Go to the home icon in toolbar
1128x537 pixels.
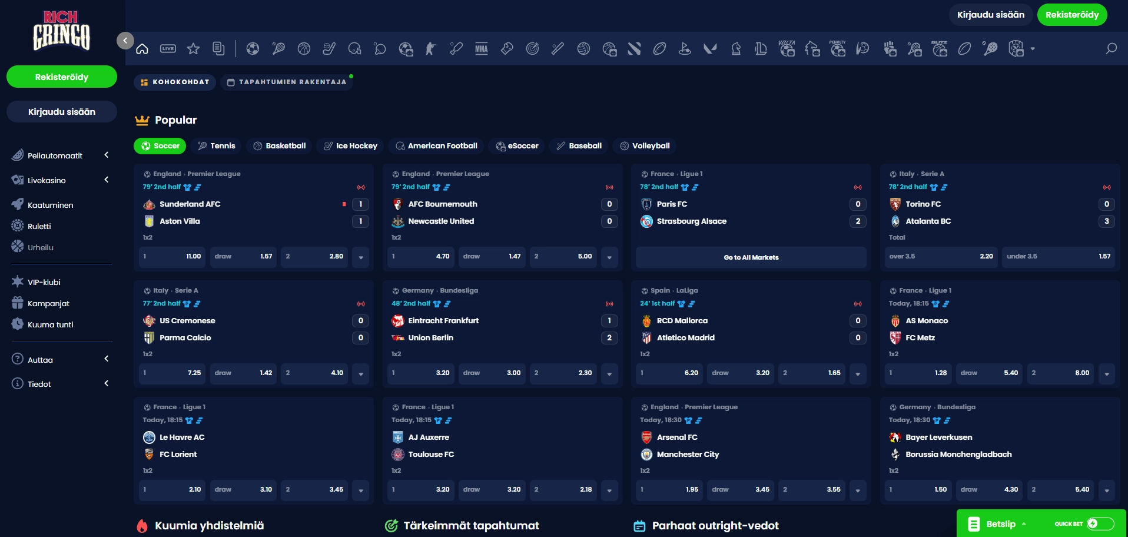tap(142, 49)
